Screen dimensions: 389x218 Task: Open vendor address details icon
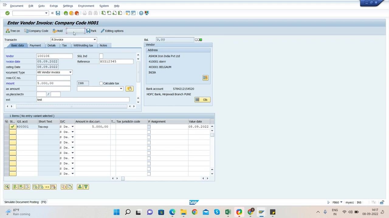click(x=205, y=78)
